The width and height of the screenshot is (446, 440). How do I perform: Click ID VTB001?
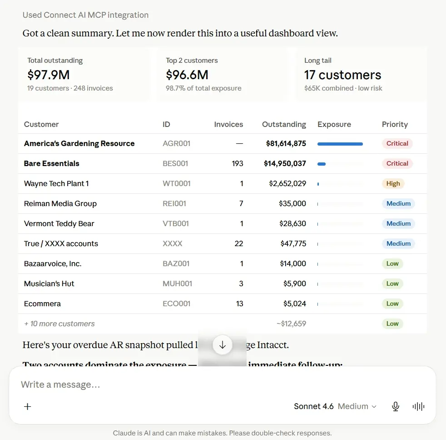point(175,223)
